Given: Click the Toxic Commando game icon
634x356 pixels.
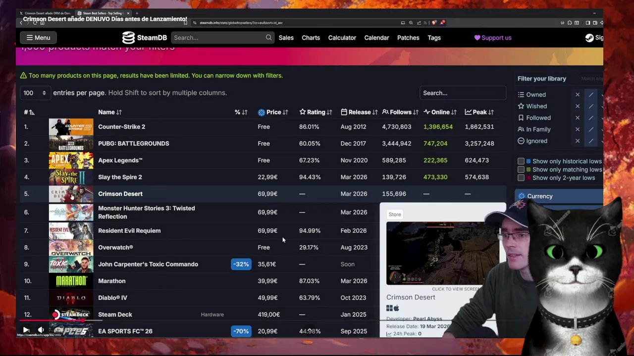Looking at the screenshot, I should point(71,264).
